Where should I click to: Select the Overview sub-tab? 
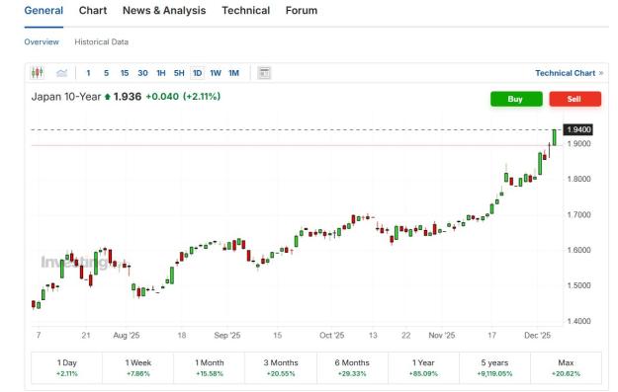42,42
